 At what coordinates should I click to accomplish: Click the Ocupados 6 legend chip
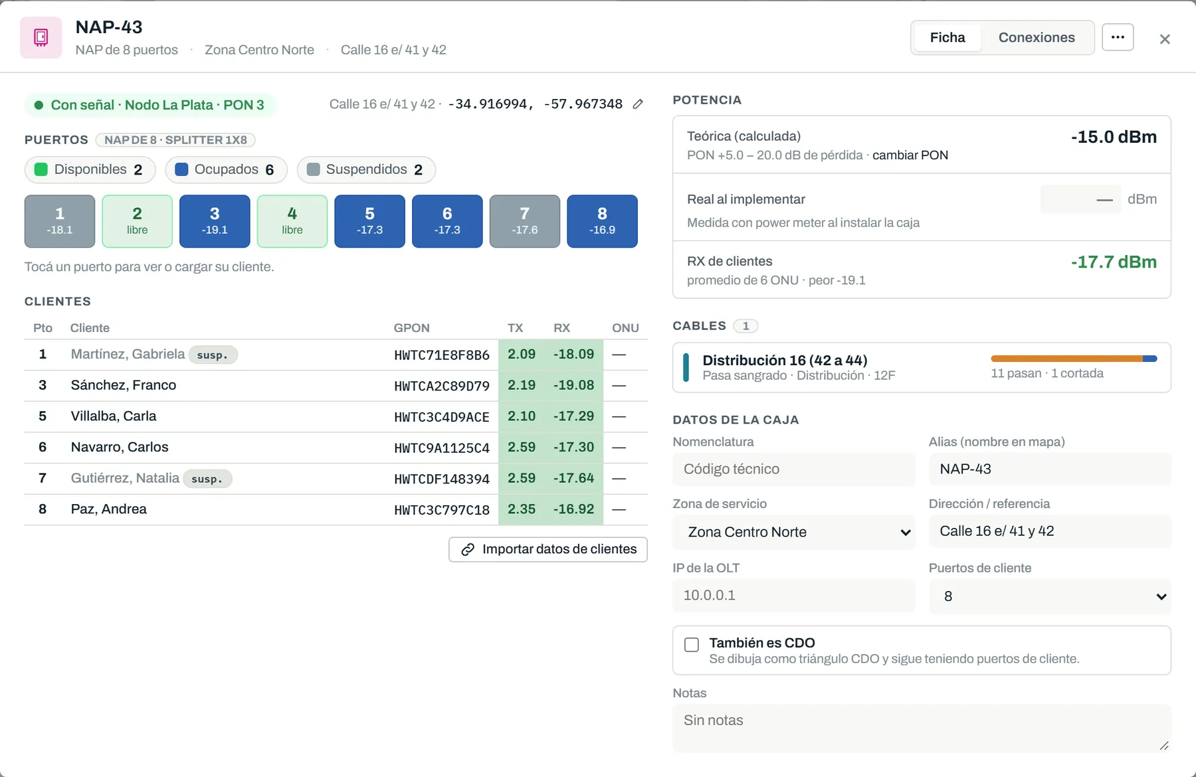click(226, 170)
